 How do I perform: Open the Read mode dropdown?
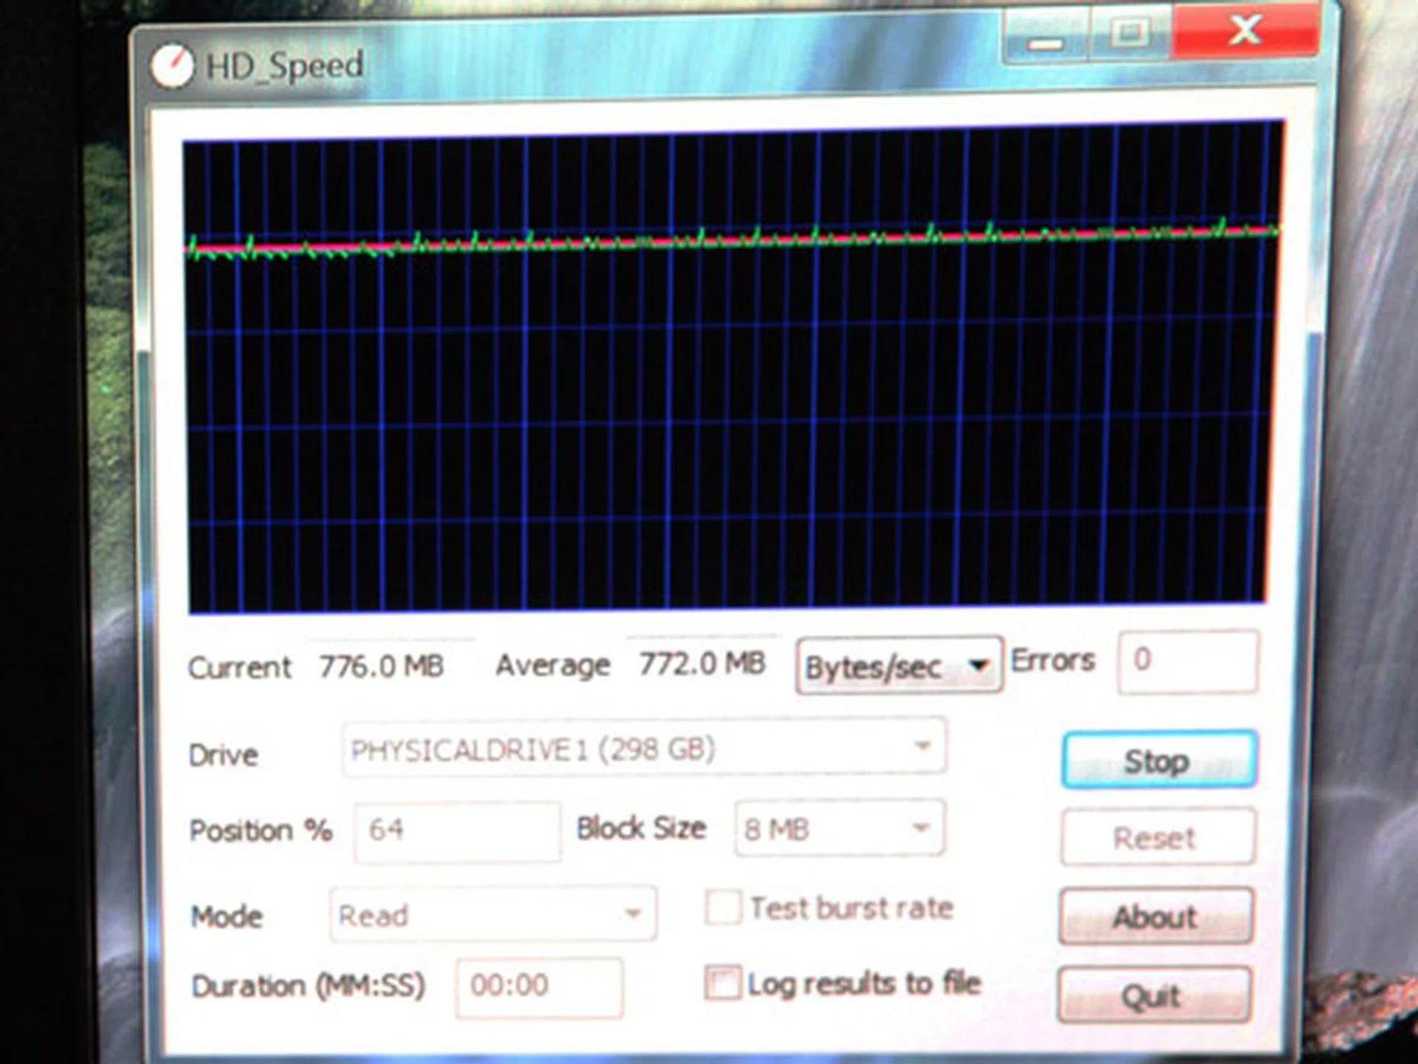pos(492,915)
